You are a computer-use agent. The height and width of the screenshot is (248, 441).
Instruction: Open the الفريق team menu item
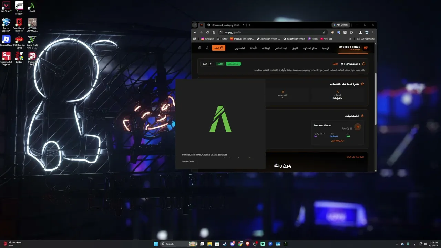point(295,48)
